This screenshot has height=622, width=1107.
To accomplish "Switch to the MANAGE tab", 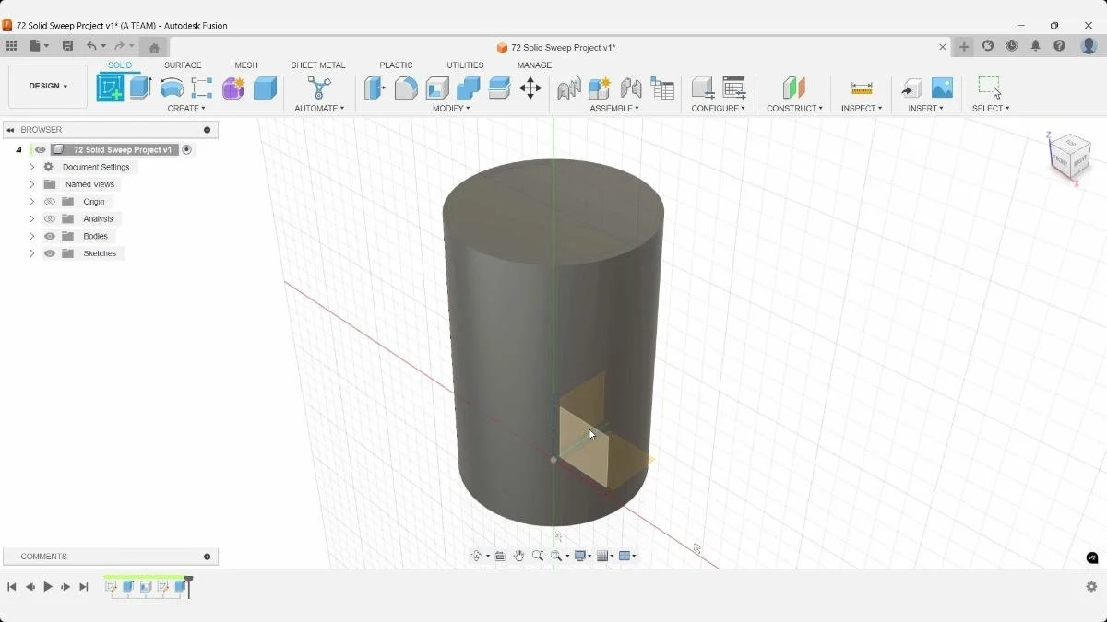I will tap(534, 65).
